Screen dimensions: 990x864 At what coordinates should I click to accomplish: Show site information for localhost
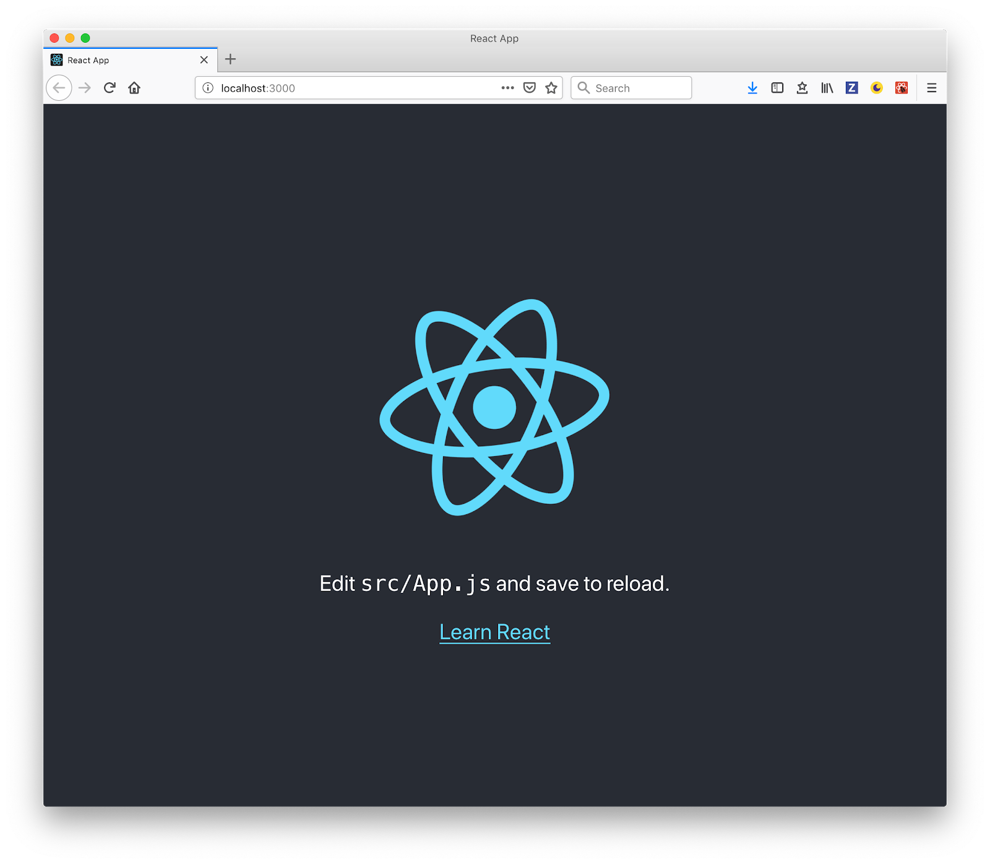[x=208, y=88]
